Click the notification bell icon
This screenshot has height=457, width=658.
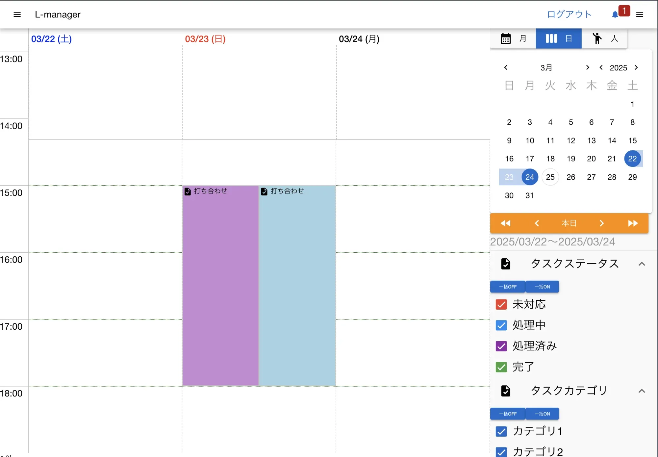615,14
